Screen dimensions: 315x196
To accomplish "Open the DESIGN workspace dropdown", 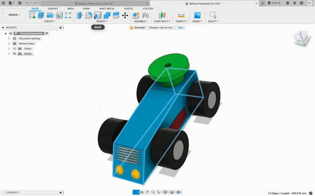I will [14, 15].
